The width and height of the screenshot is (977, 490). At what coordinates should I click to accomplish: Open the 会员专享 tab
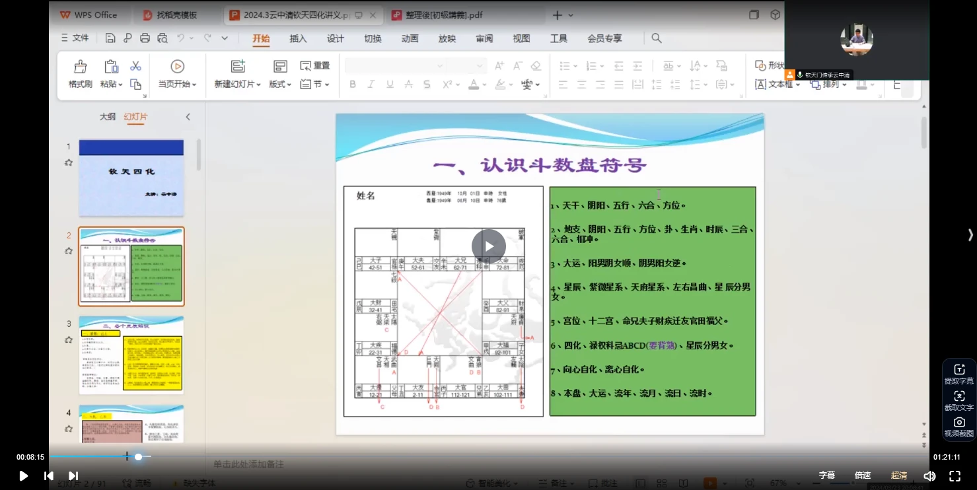604,38
